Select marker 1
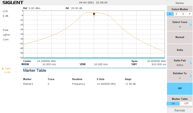This screenshot has width=193, height=113. [170, 14]
